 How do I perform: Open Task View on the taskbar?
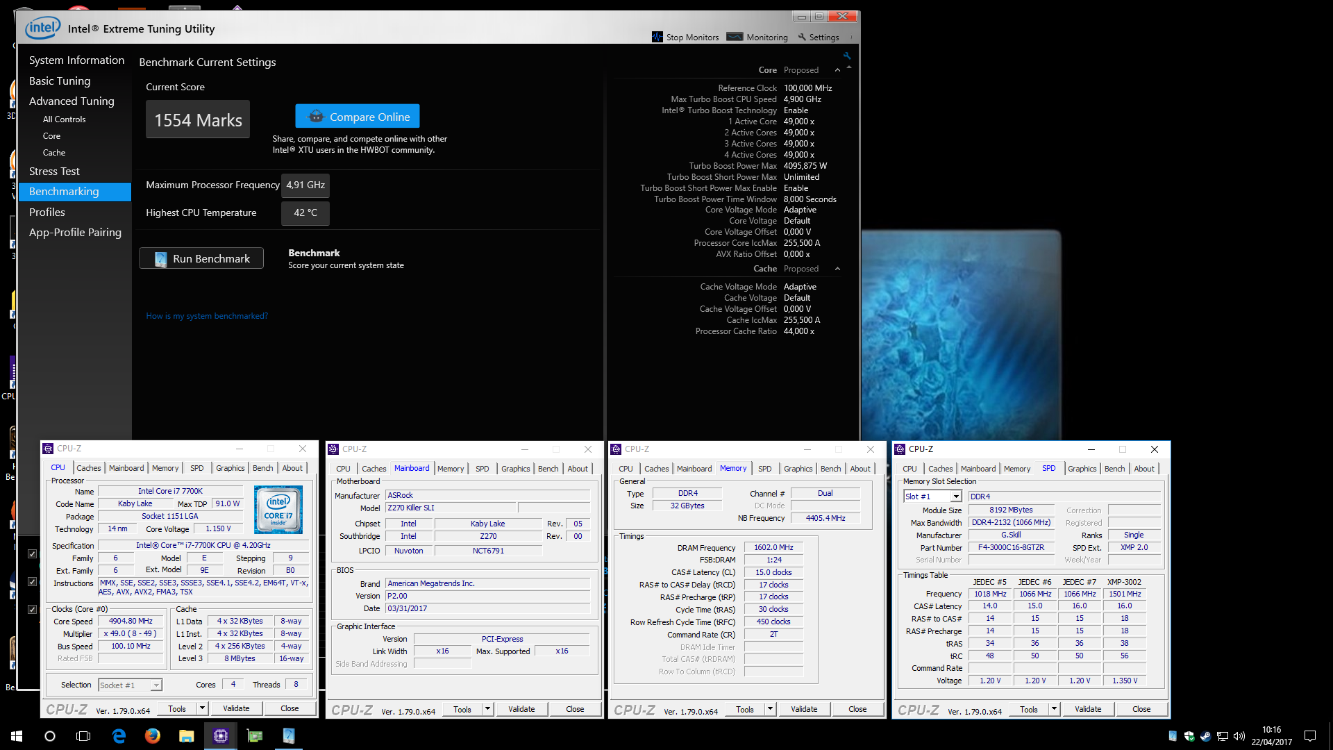point(83,736)
